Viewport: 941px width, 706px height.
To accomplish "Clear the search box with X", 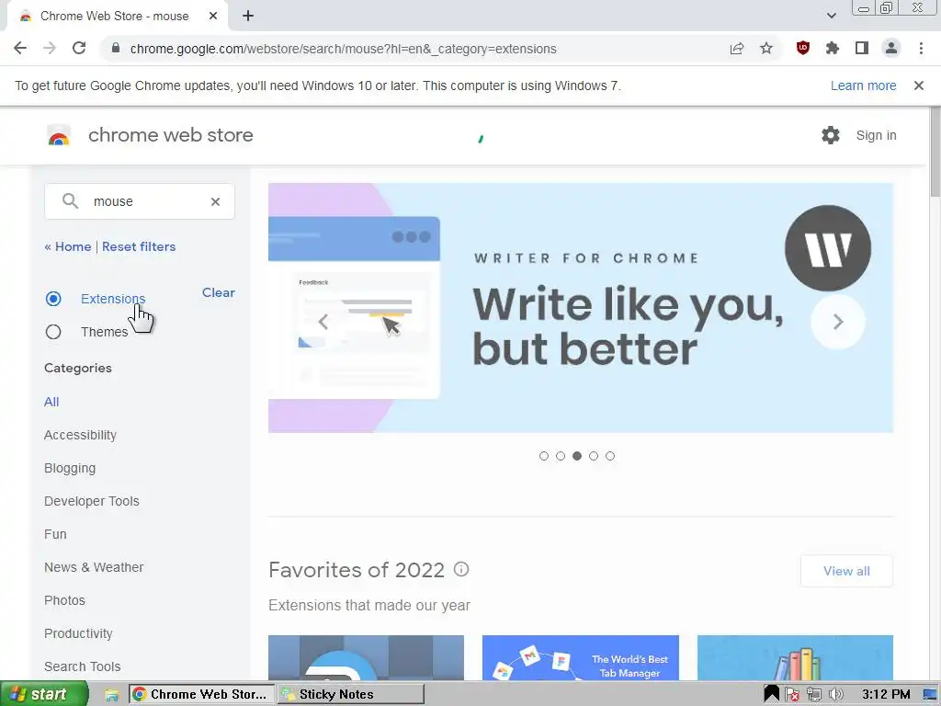I will point(215,201).
